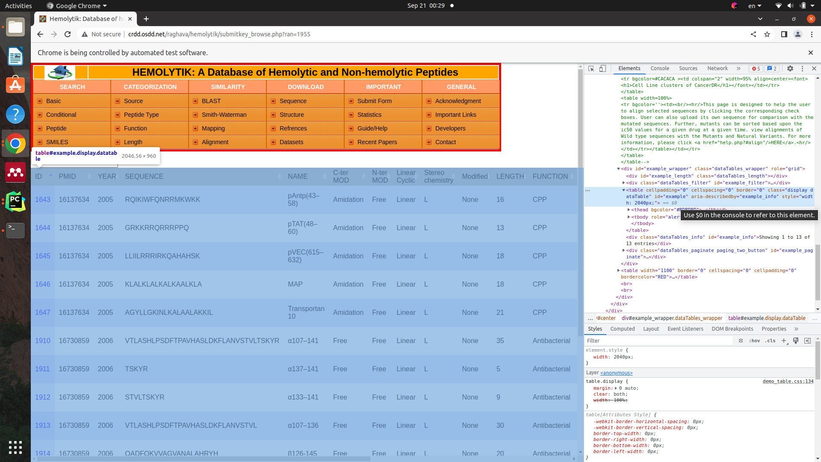
Task: Toggle the :hov element state panel
Action: pos(755,341)
